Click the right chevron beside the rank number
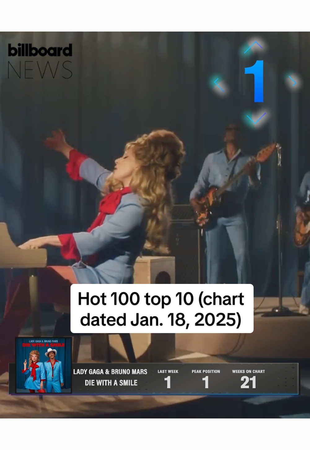Image resolution: width=310 pixels, height=450 pixels. tap(292, 81)
